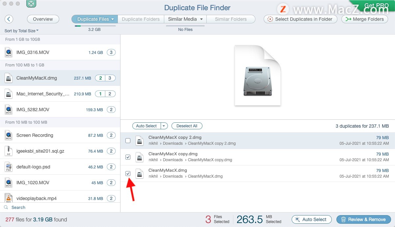This screenshot has height=227, width=395.
Task: Click the CleanMyMacX.dmg duplicate row icon
Action: click(140, 173)
